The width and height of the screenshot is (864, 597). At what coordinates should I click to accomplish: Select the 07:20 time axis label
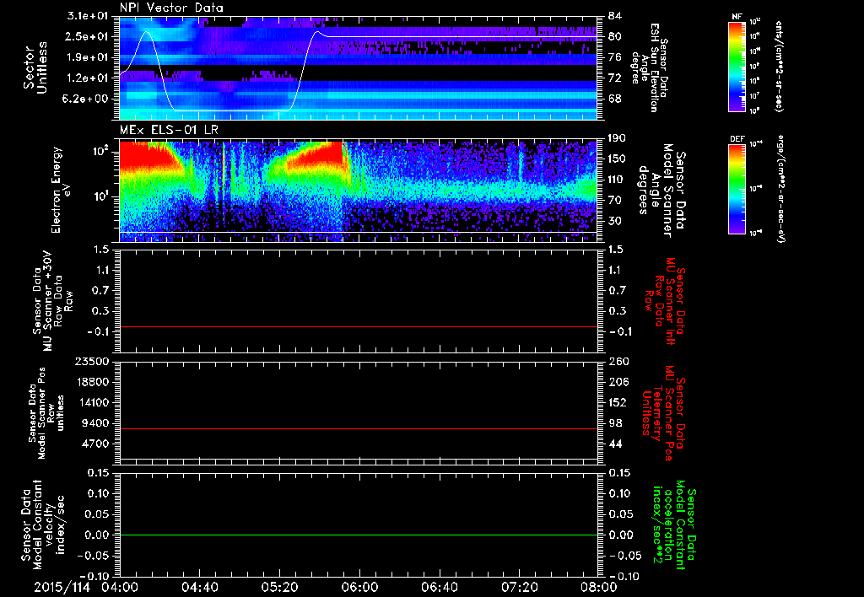(x=519, y=587)
